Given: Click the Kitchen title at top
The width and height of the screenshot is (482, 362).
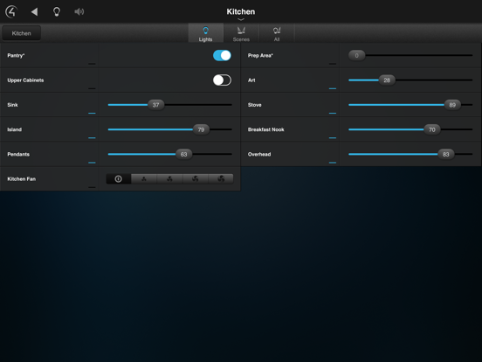Looking at the screenshot, I should pyautogui.click(x=241, y=11).
